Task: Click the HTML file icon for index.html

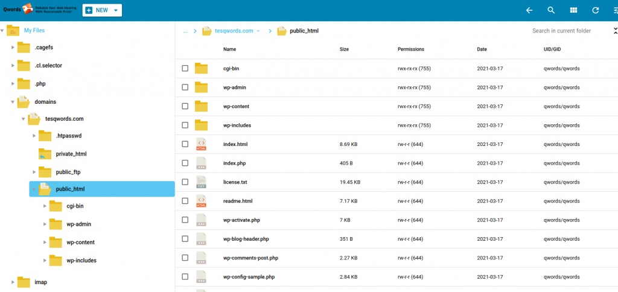Action: coord(201,144)
